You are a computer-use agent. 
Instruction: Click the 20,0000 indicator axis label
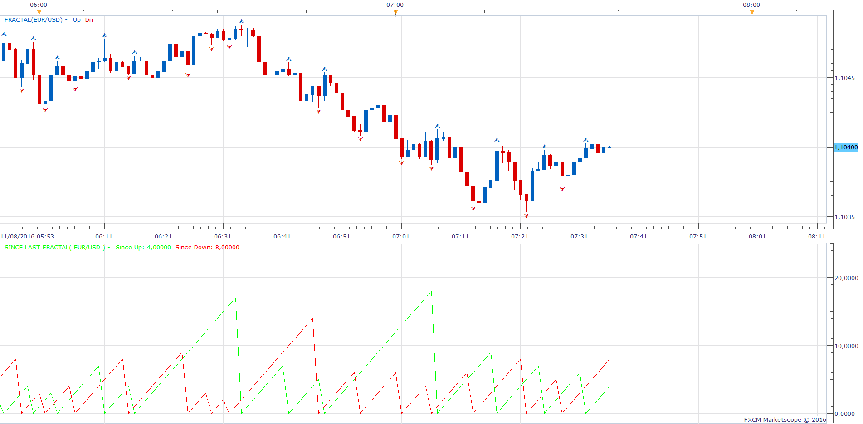click(x=846, y=278)
